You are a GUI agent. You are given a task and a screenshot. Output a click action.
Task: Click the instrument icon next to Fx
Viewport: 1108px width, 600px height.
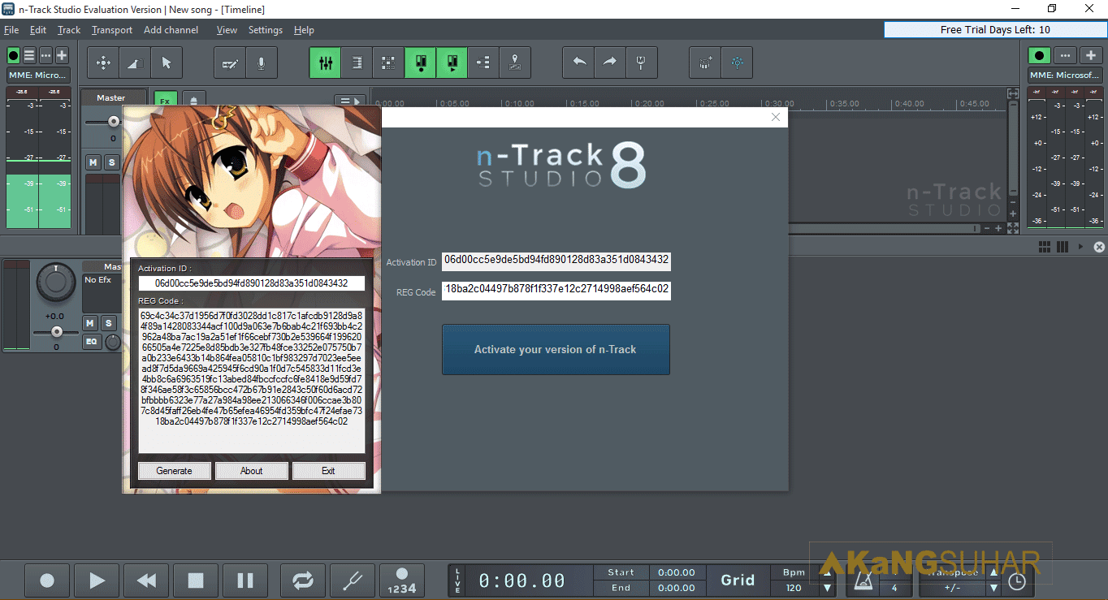click(x=193, y=101)
